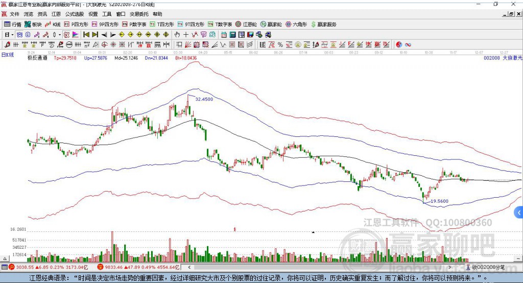Click the Md=25.1246 value
Screen dimensions: 523x283
(x=126, y=58)
